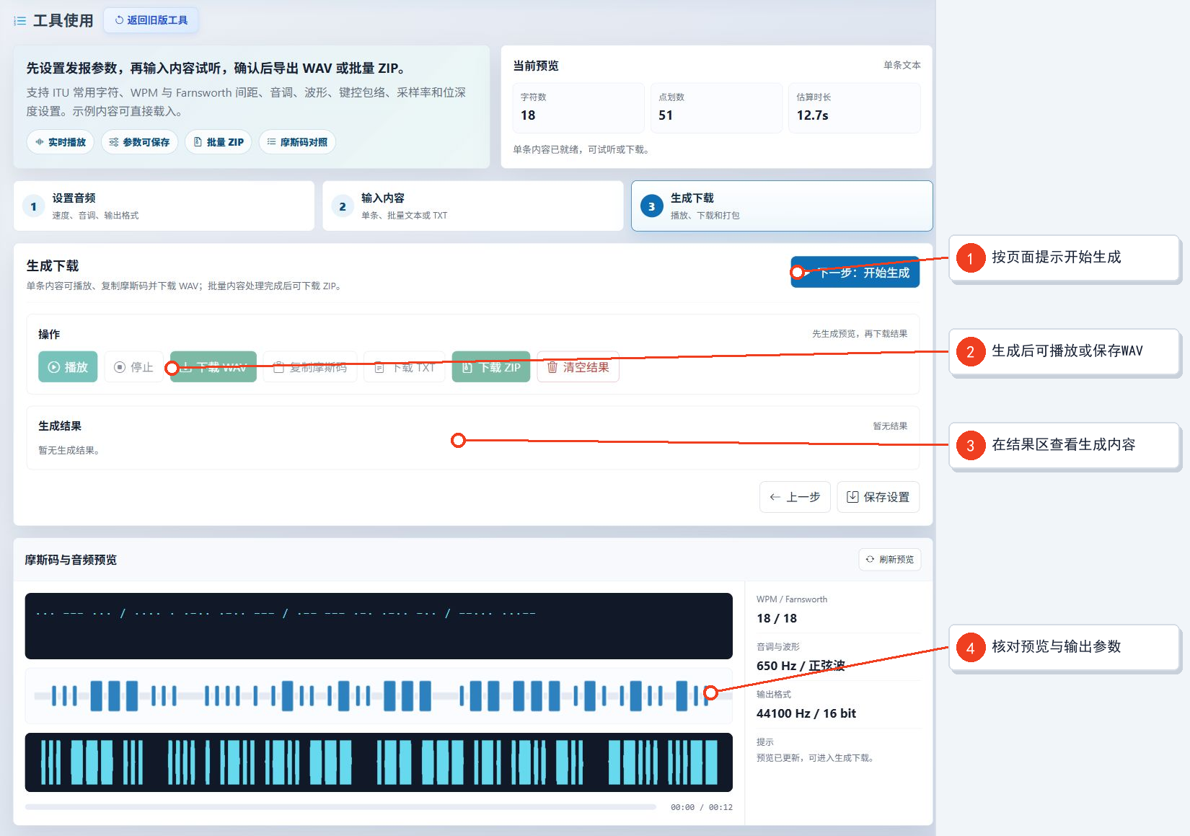Click the 00:00 / 00:12 time readout
This screenshot has width=1190, height=836.
(x=701, y=807)
